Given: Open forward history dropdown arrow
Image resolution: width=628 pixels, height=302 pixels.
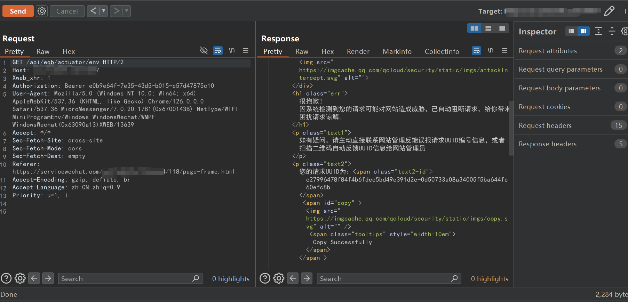Looking at the screenshot, I should tap(127, 11).
